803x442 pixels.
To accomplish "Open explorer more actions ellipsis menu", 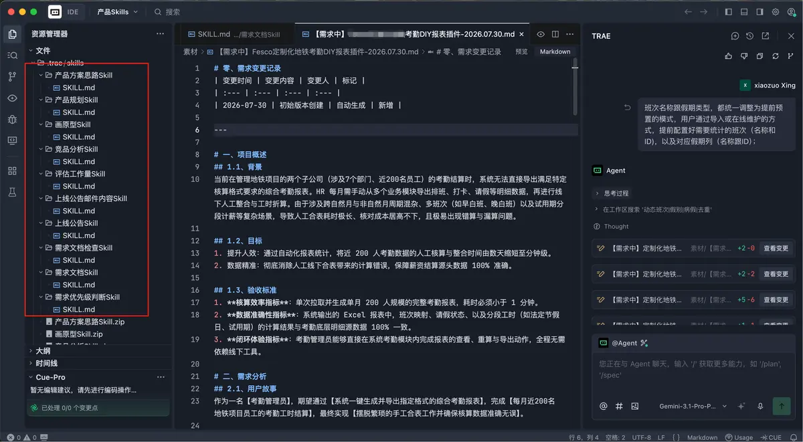I will click(160, 33).
